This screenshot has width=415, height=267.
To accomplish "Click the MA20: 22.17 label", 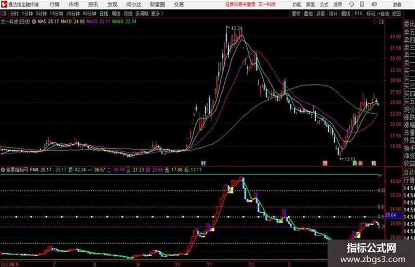I will (98, 21).
